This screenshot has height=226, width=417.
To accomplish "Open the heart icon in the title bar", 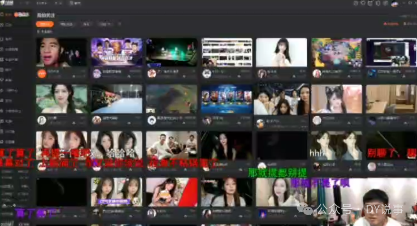I will tap(363, 3).
